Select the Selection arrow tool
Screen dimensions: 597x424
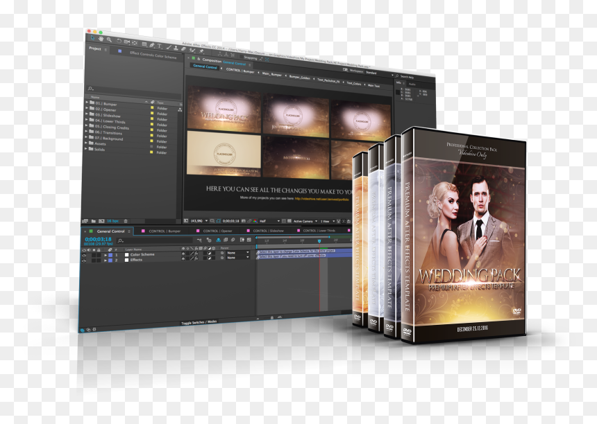[92, 38]
